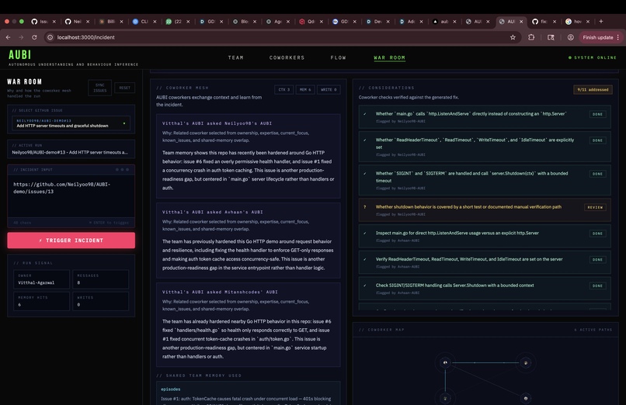Go forward with the browser forward arrow
Viewport: 626px width, 405px height.
[21, 37]
